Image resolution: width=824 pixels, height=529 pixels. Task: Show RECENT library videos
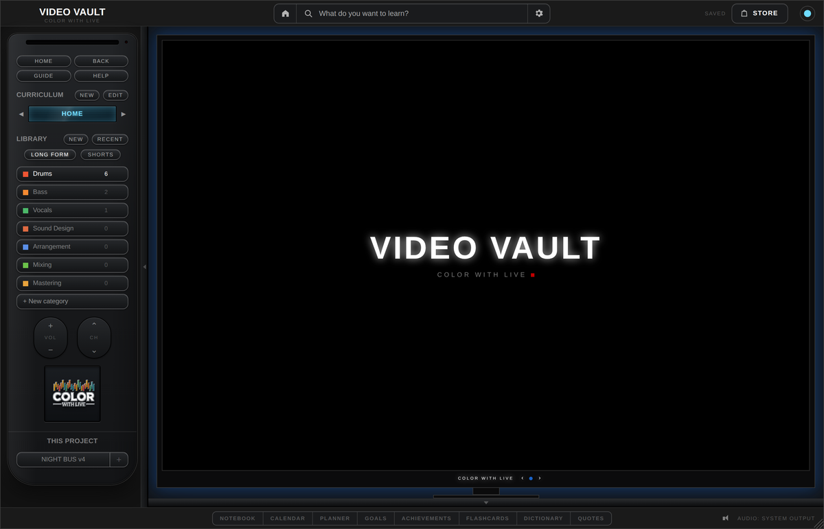click(110, 139)
